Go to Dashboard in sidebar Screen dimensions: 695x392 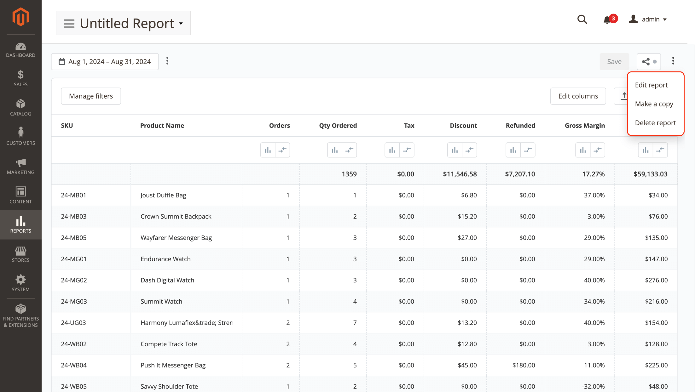[21, 50]
